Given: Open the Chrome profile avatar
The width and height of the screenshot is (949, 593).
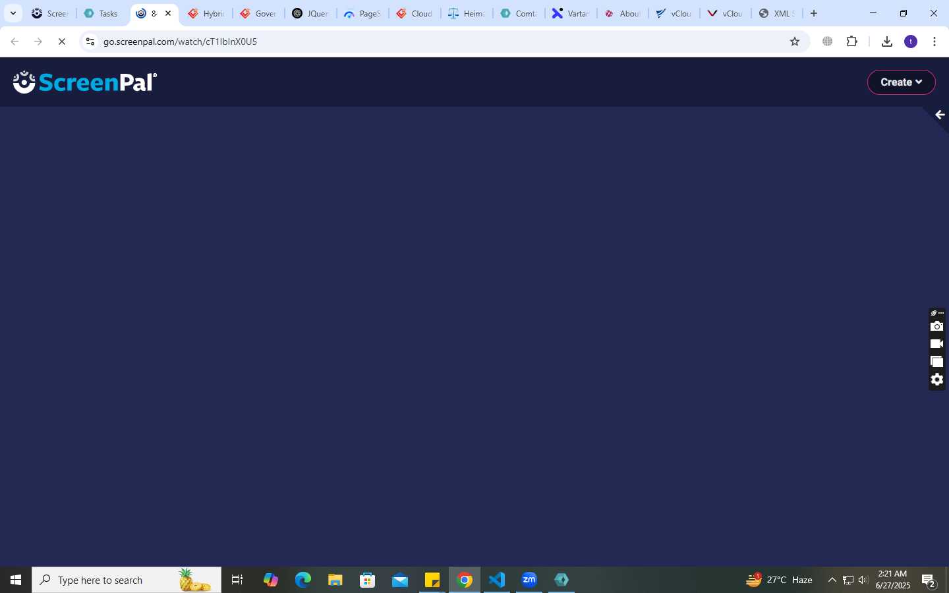Looking at the screenshot, I should [x=911, y=42].
